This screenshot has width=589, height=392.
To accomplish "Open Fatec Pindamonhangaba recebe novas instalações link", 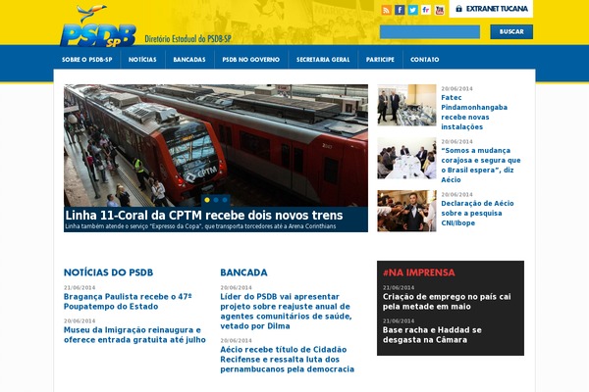I will pyautogui.click(x=474, y=112).
